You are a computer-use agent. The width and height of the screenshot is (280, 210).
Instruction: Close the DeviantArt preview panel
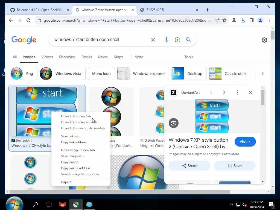tap(250, 92)
